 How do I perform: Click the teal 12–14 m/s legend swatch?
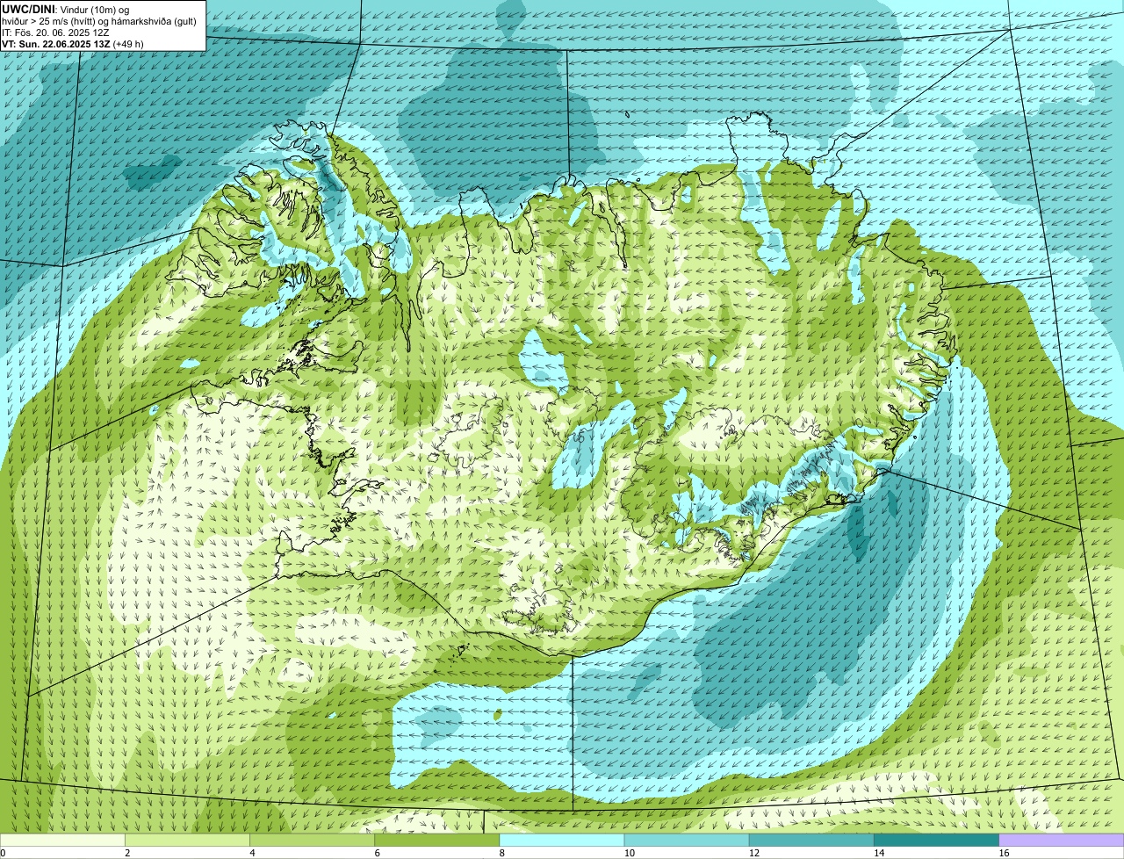click(x=811, y=840)
